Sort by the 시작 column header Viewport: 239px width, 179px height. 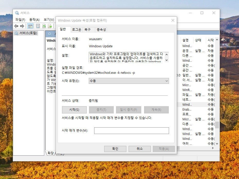point(210,40)
